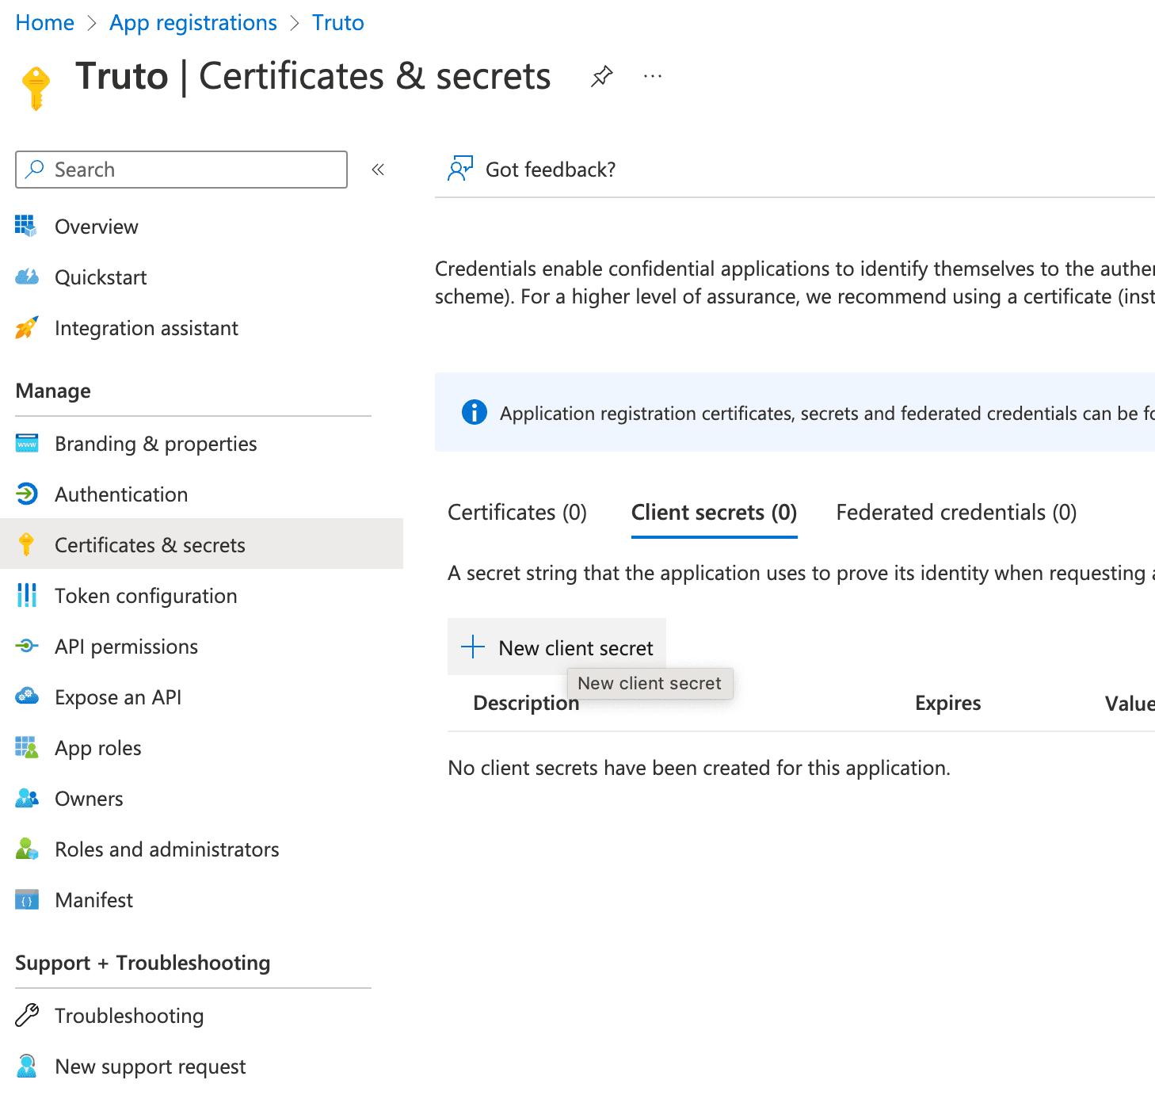This screenshot has width=1155, height=1118.
Task: Collapse the sidebar navigation
Action: click(x=378, y=170)
